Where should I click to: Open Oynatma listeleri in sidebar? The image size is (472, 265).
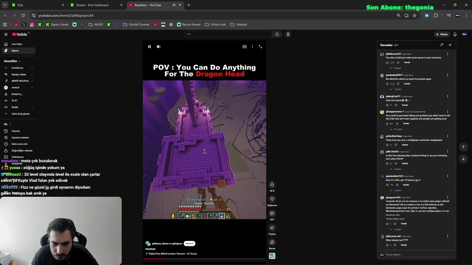click(18, 138)
